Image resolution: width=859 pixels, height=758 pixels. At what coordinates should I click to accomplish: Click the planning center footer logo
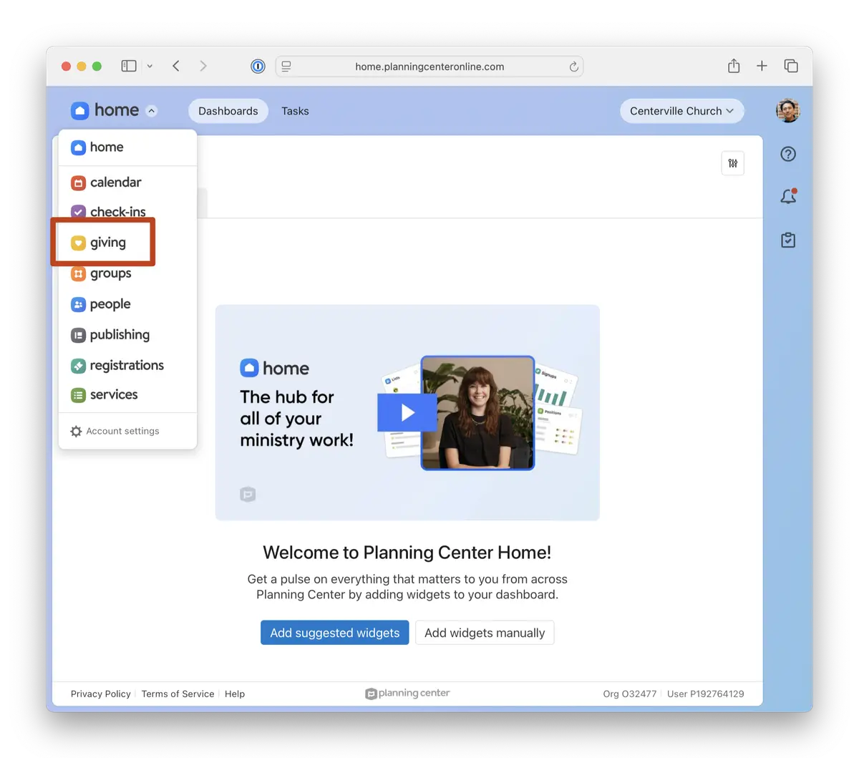click(x=407, y=694)
